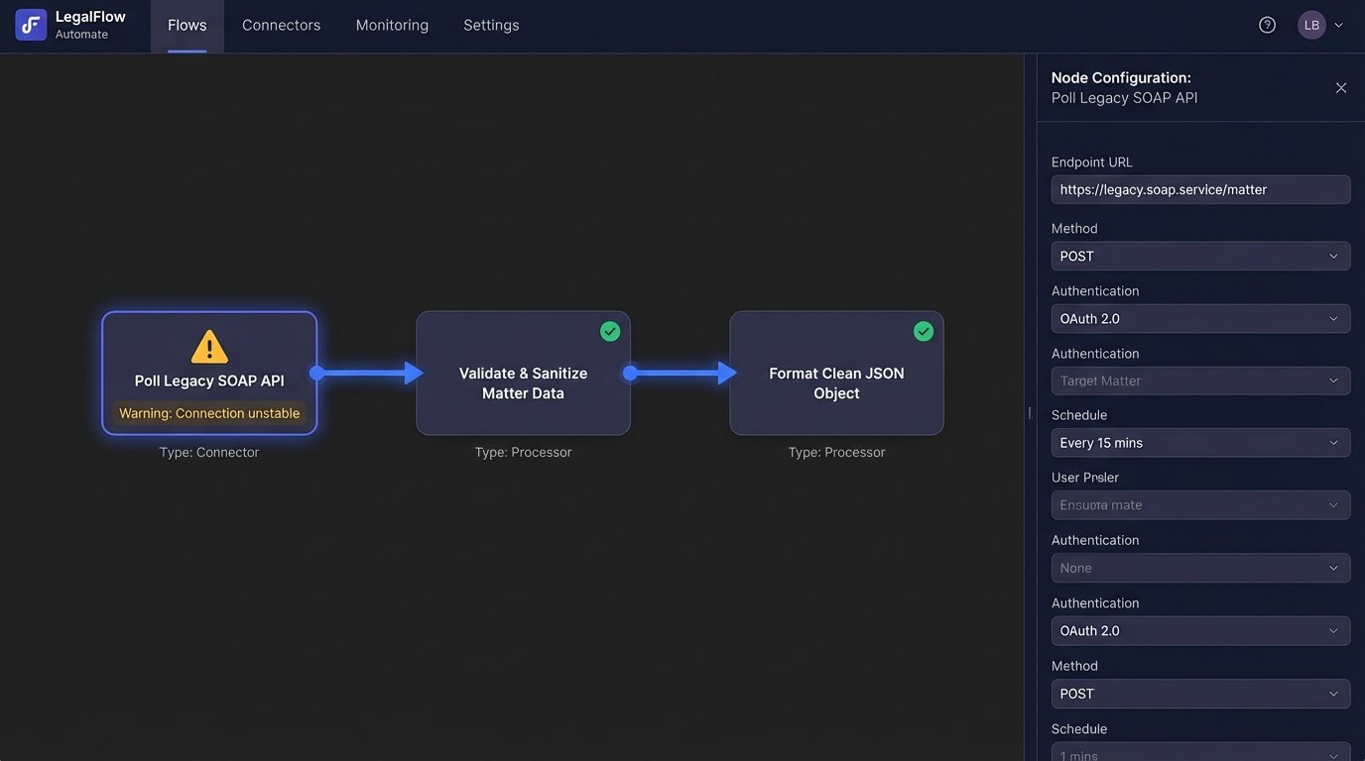
Task: Open the dropdown showing None
Action: (x=1200, y=568)
